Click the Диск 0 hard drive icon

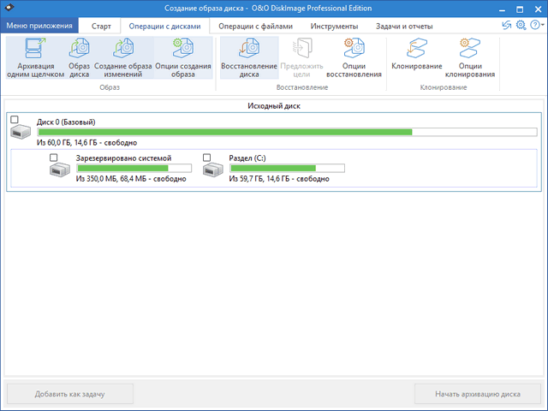pyautogui.click(x=21, y=132)
